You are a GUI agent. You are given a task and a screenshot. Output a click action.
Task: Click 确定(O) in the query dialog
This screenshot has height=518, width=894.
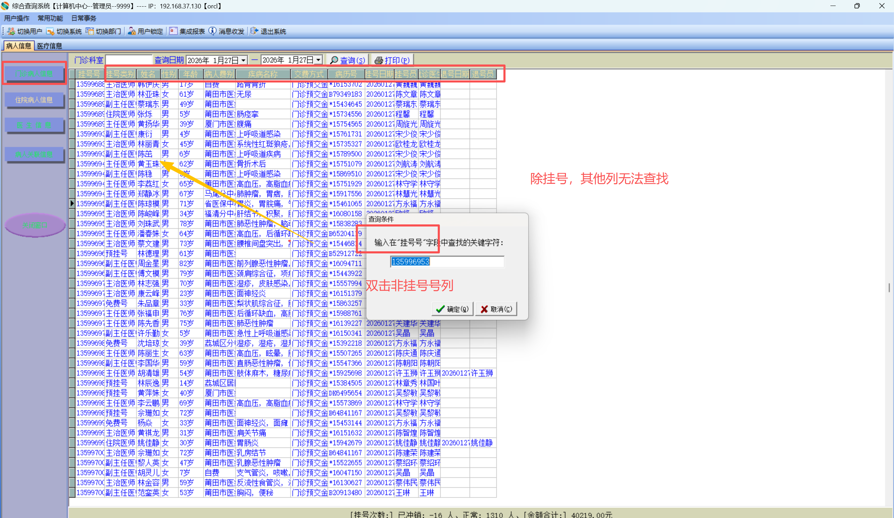point(452,309)
